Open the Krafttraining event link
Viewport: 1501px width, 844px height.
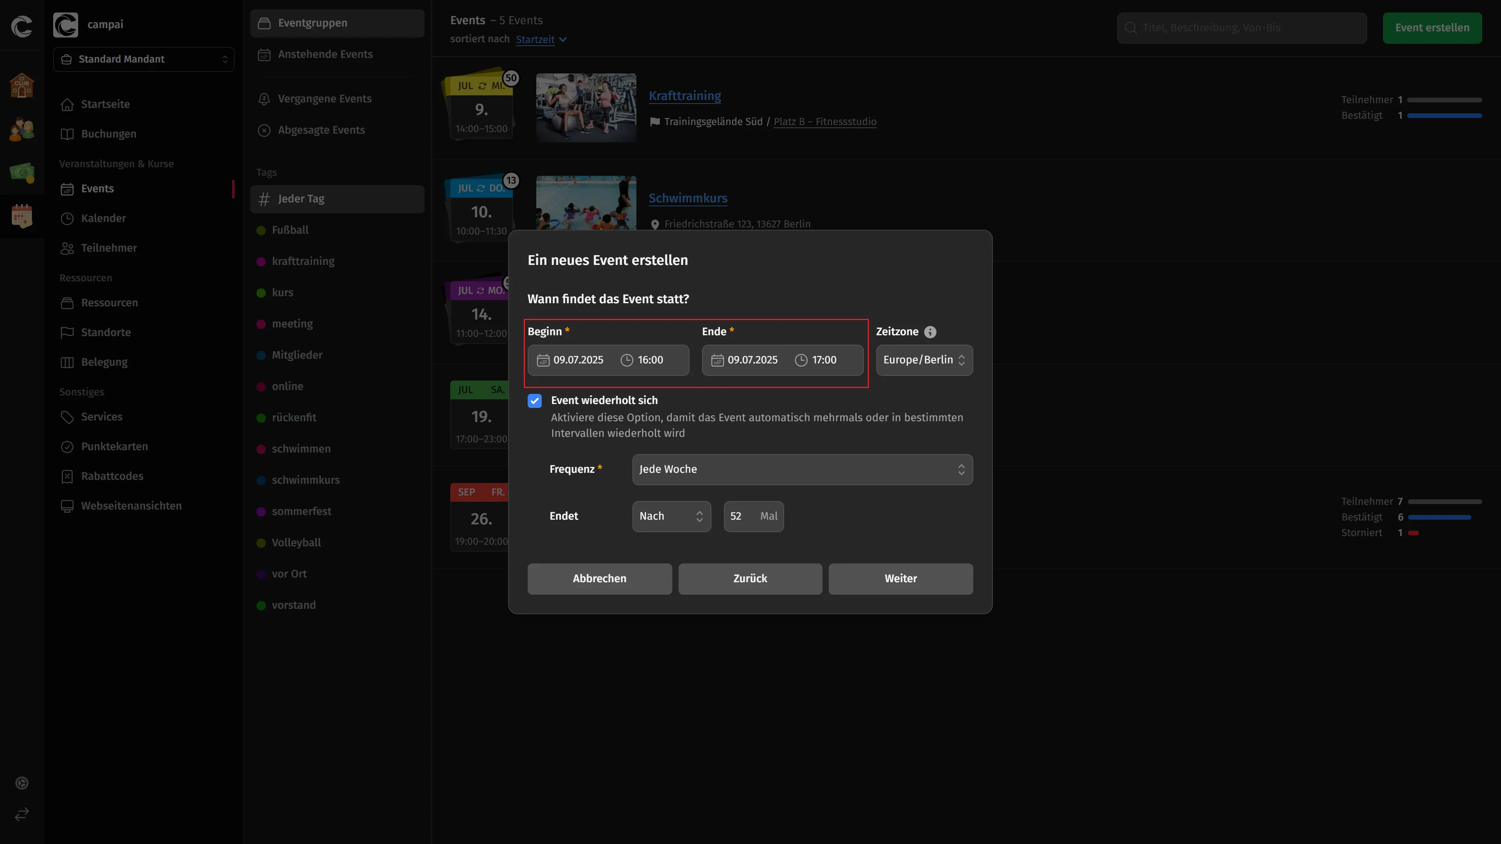point(685,96)
